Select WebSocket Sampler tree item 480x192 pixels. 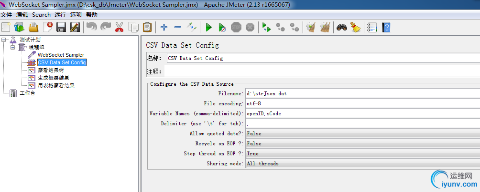[x=61, y=55]
